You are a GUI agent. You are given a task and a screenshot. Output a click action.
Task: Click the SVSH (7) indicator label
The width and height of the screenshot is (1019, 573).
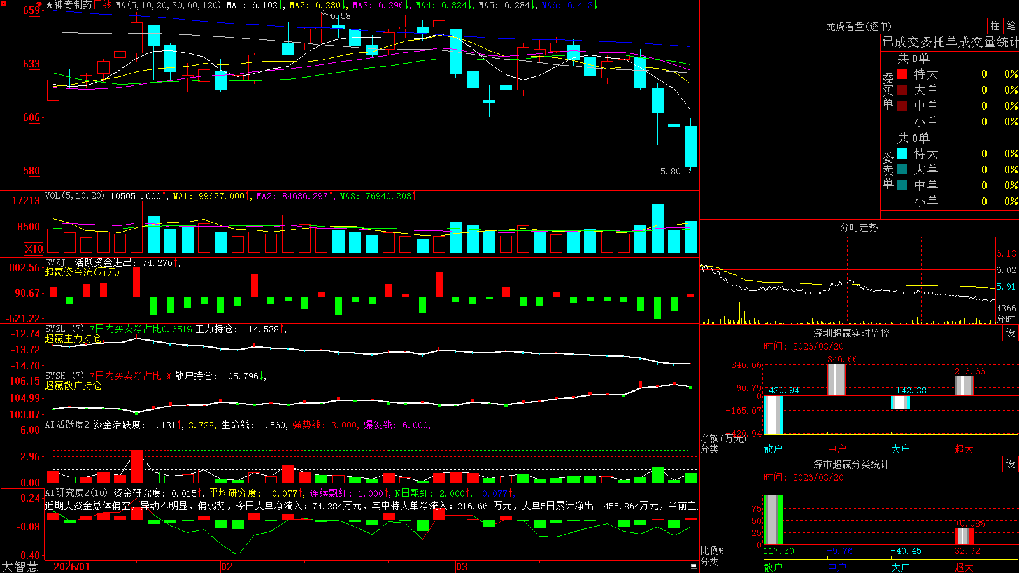(x=64, y=376)
